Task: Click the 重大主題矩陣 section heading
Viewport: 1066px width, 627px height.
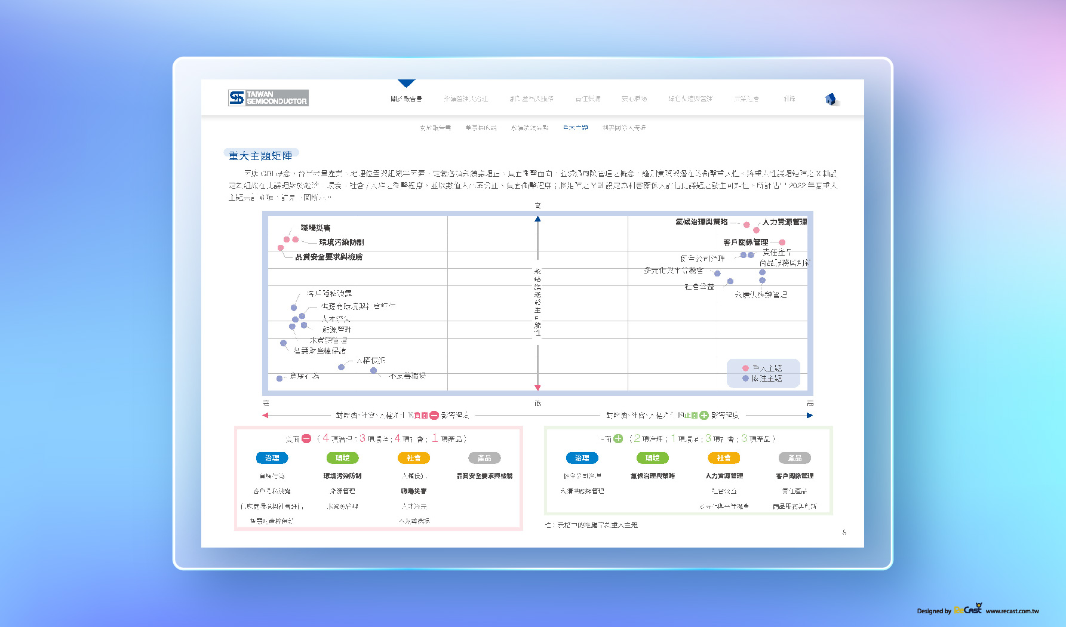Action: 261,156
